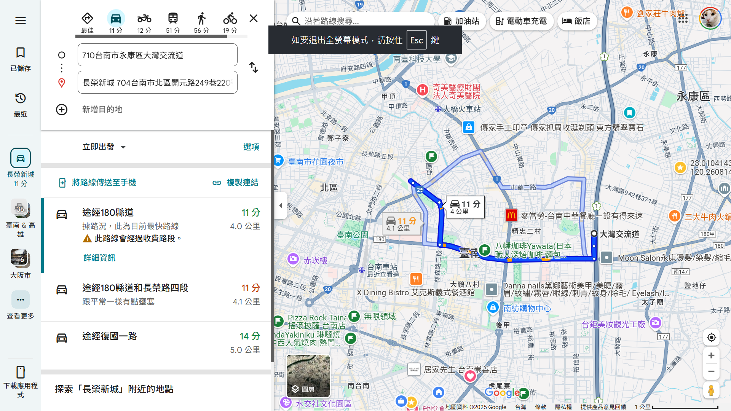Open 詳細資訊 for the fastest route
731x411 pixels.
(99, 258)
